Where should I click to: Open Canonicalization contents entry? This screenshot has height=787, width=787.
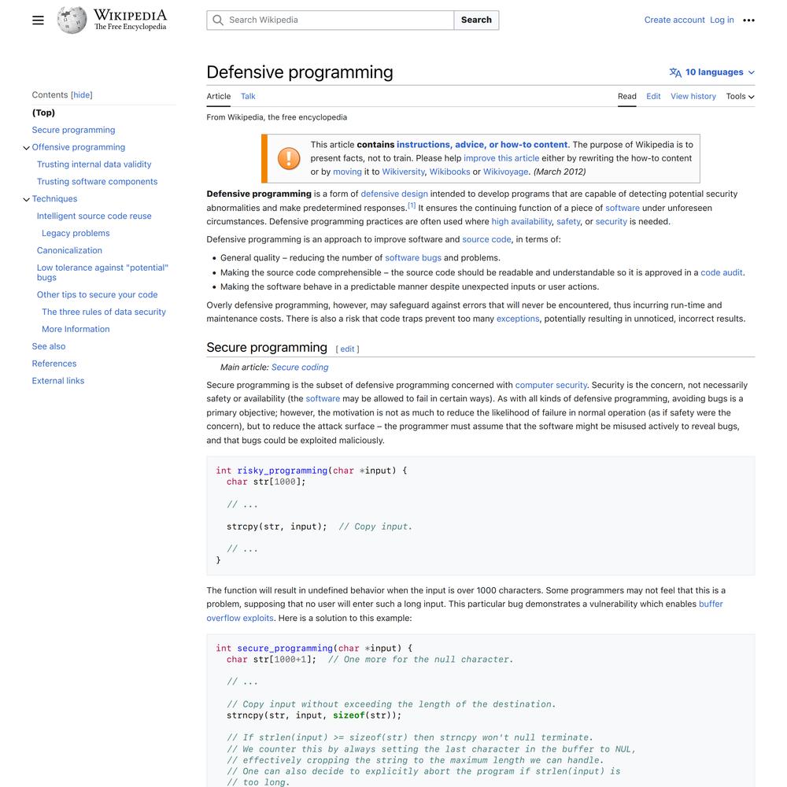69,250
